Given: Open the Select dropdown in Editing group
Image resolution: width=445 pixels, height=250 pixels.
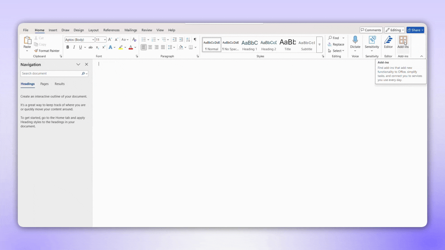Looking at the screenshot, I should coord(336,51).
